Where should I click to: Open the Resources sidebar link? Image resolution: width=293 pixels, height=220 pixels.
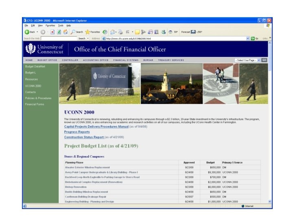[31, 79]
